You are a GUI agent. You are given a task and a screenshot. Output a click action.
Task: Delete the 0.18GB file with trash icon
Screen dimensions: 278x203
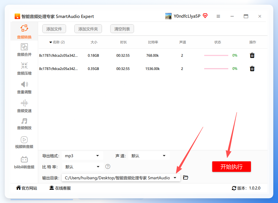tap(252, 55)
